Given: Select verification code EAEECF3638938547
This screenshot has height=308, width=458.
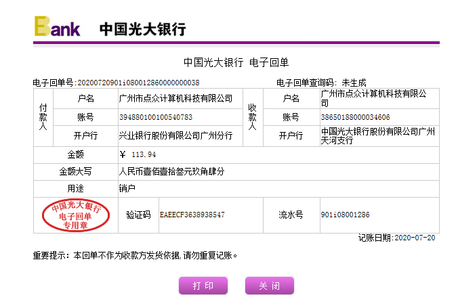Looking at the screenshot, I should [192, 215].
